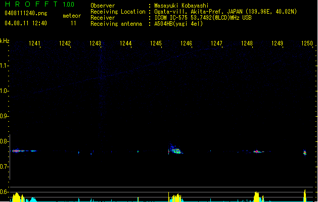Image resolution: width=318 pixels, height=202 pixels.
Task: Click the 0.6 kHz frequency label
Action: [x=4, y=192]
